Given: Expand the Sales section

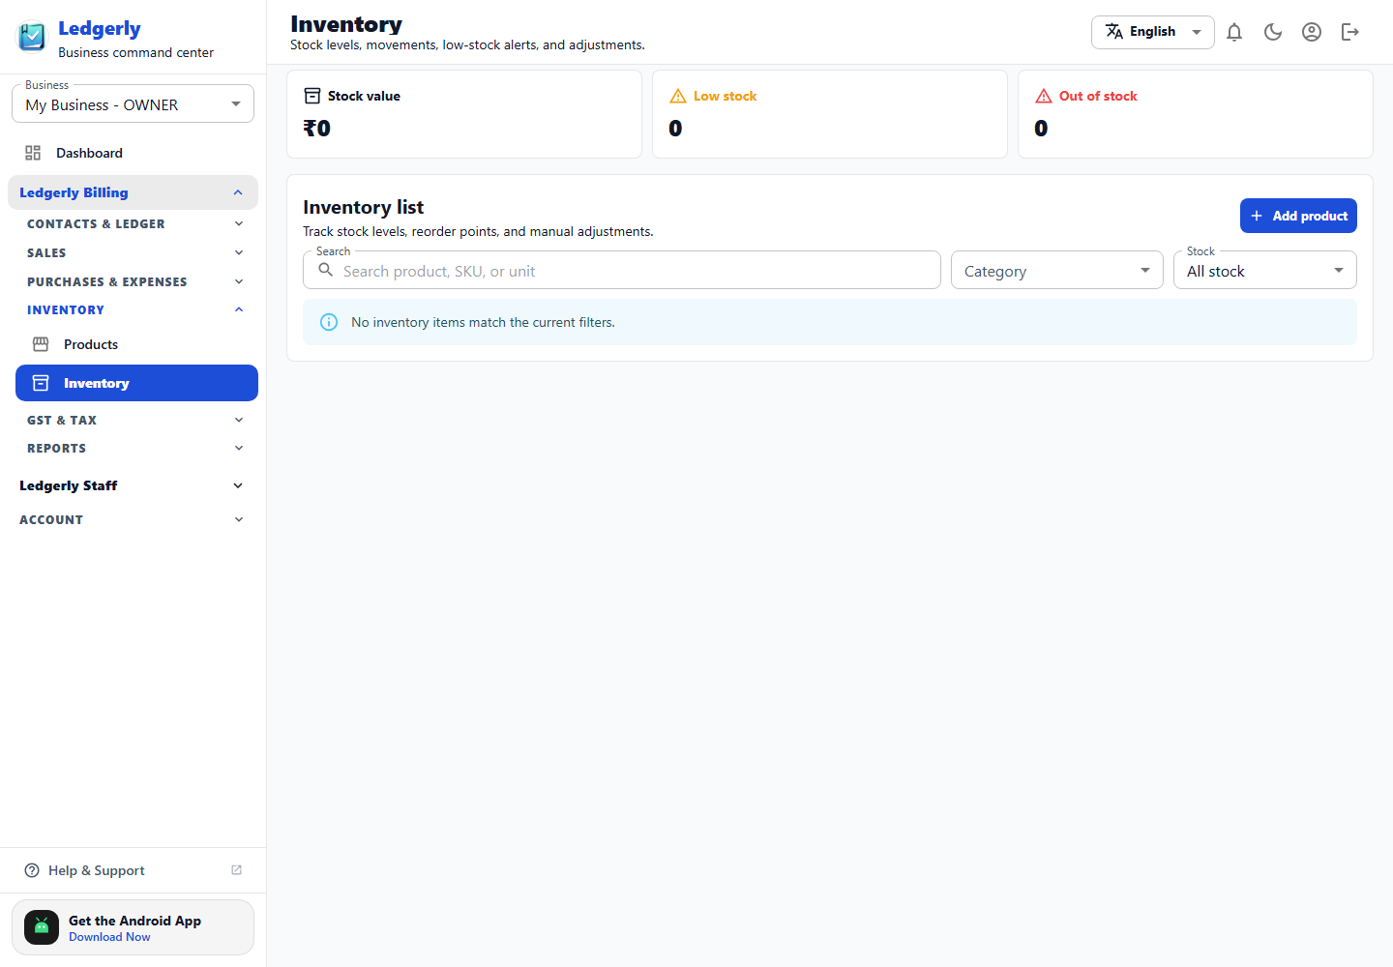Looking at the screenshot, I should tap(134, 252).
